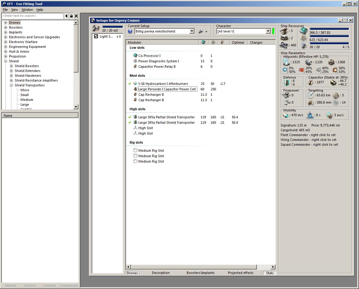Clear search with the X icon

[76, 16]
